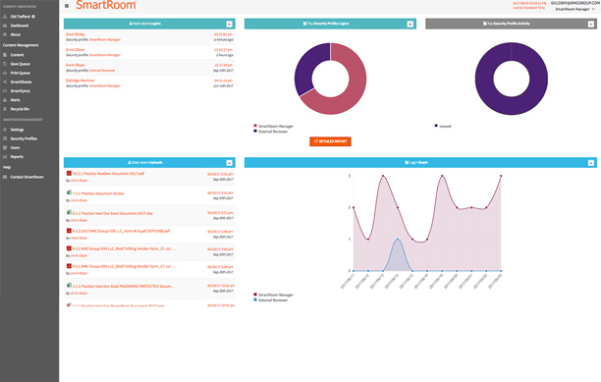The image size is (601, 382).
Task: Click 'By: Ervin Olson' under 7.1.1 Practice Document
Action: [x=77, y=200]
